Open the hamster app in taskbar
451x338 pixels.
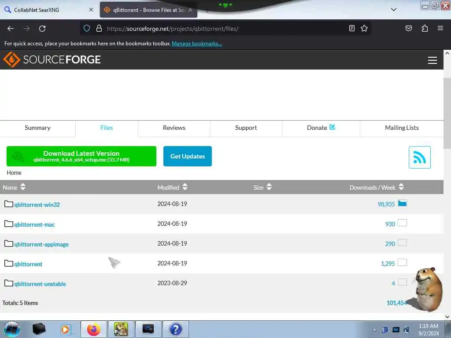point(121,329)
